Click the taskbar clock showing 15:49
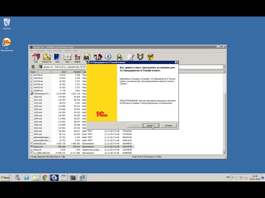 click(255, 177)
